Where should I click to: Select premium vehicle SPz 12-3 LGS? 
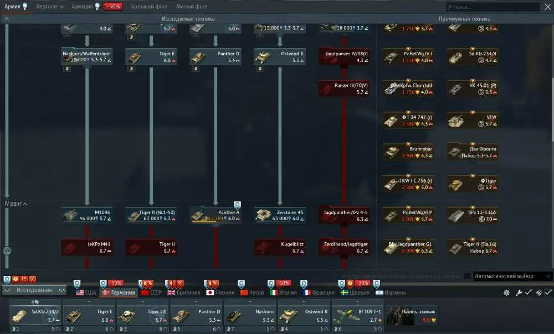[473, 216]
